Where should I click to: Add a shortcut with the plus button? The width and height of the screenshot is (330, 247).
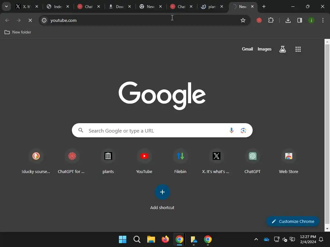[162, 192]
